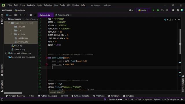Open Search Everywhere magnifier
The image size is (185, 104).
(173, 10)
